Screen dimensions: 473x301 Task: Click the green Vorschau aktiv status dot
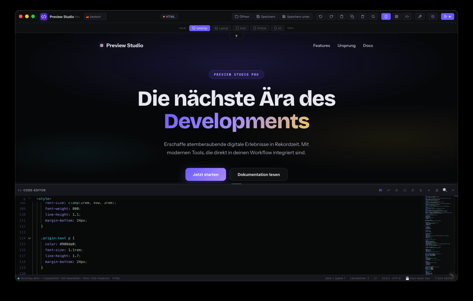click(19, 278)
